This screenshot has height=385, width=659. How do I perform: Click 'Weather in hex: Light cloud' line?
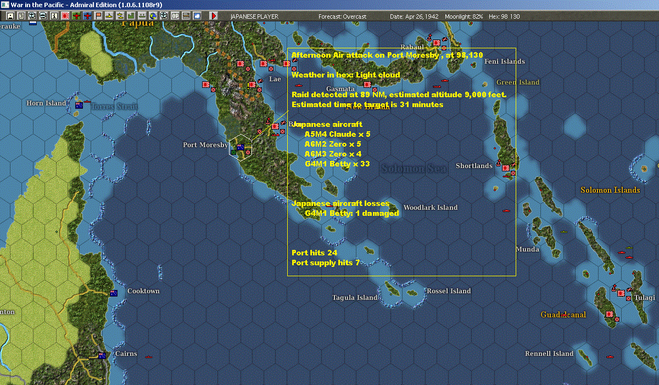(346, 75)
